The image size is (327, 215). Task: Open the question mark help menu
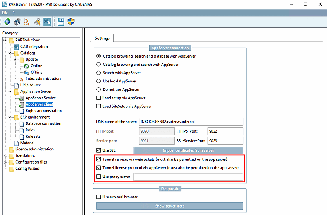click(x=14, y=13)
